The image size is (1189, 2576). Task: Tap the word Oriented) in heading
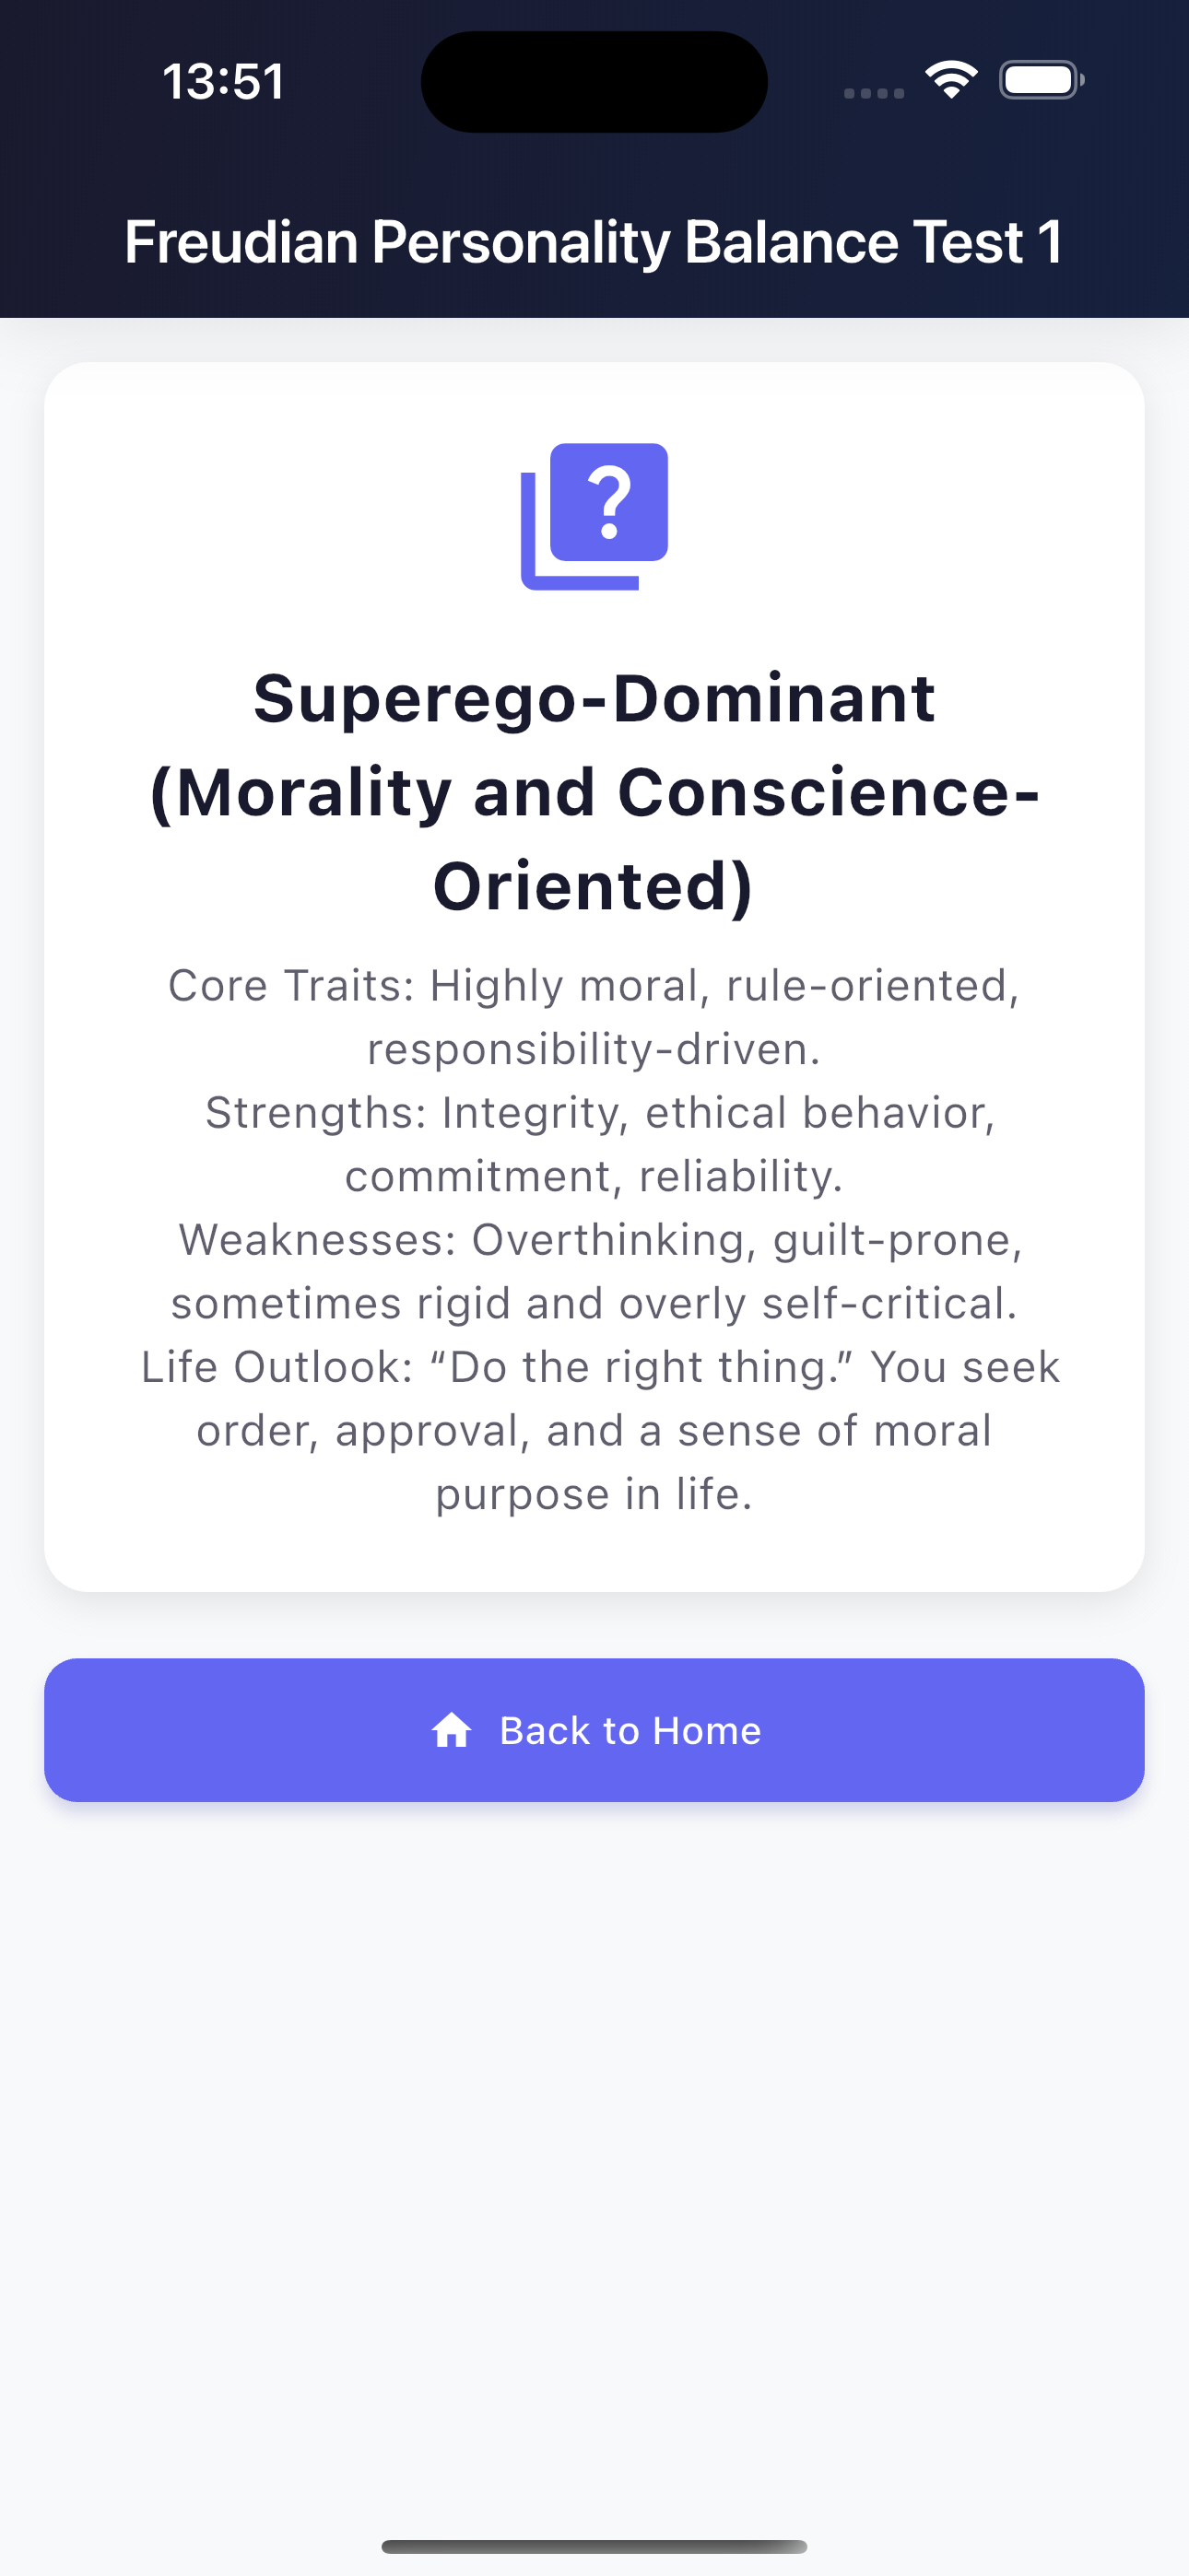(594, 886)
